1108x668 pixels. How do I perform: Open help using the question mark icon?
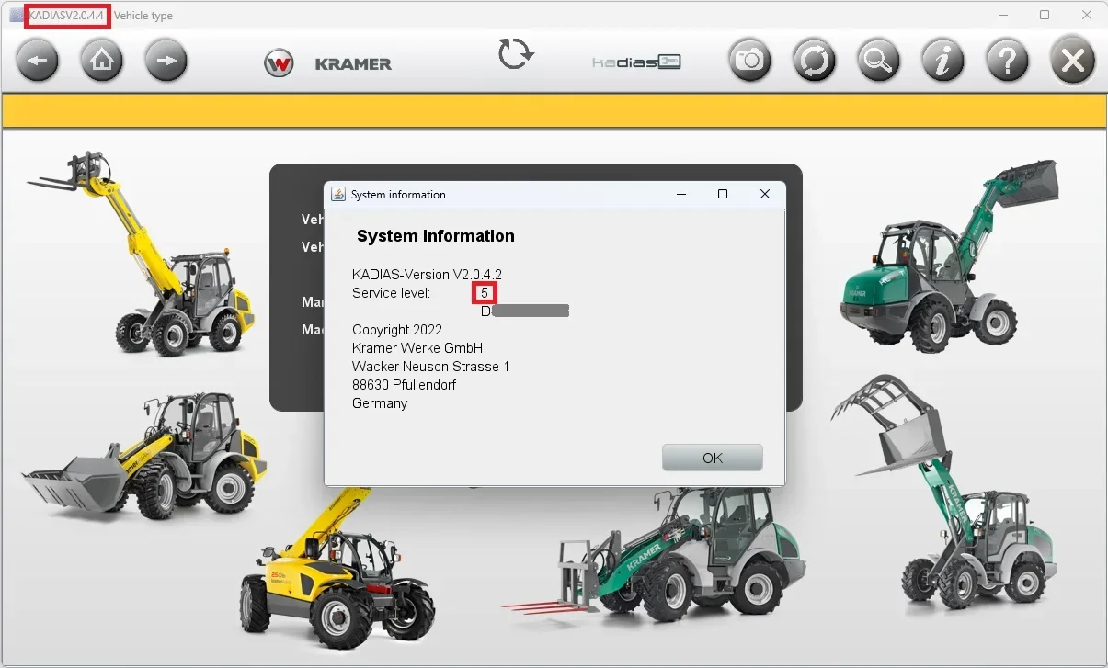[x=1007, y=59]
